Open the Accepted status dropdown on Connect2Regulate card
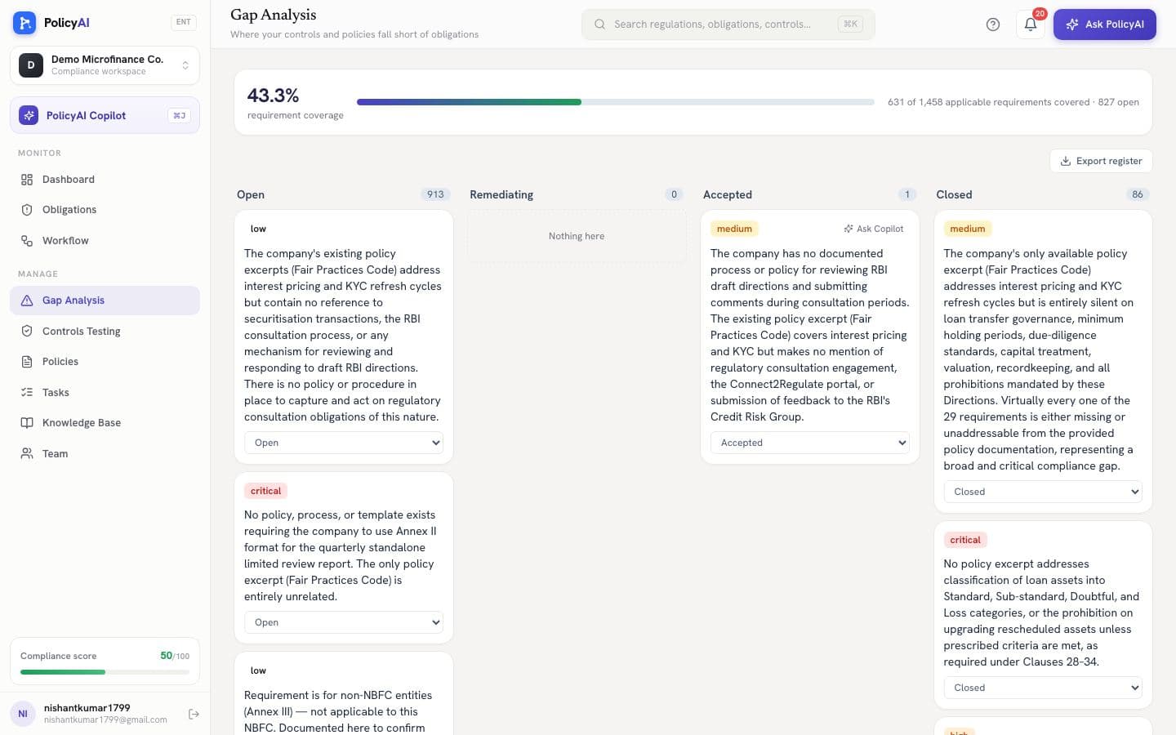Viewport: 1176px width, 735px height. [x=810, y=443]
